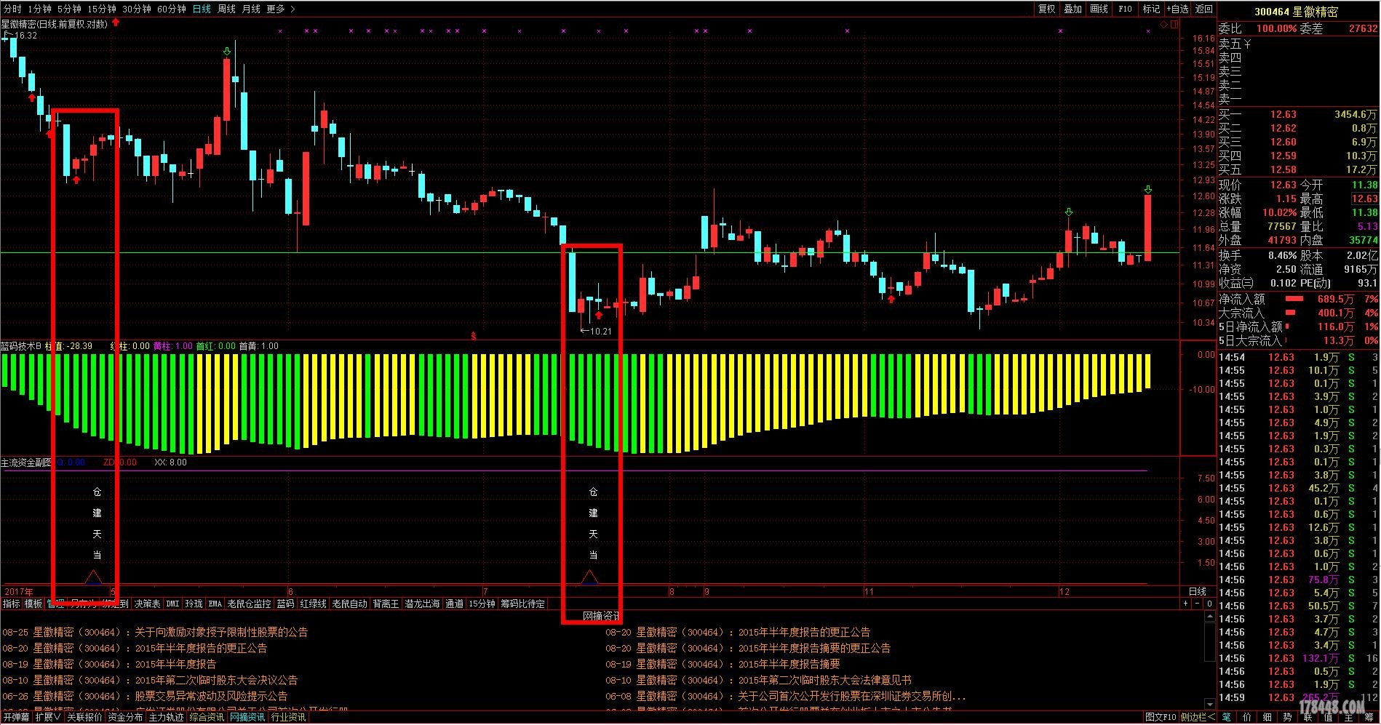Screen dimensions: 1381x725
Task: Click the 300464 星徽精密 stock title
Action: click(x=1296, y=12)
